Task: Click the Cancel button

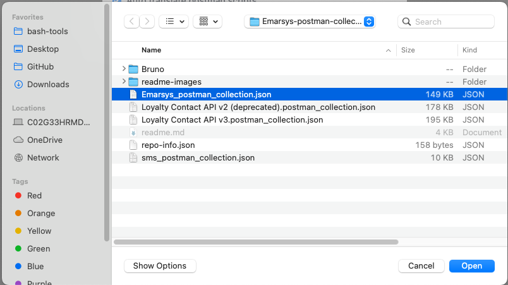Action: pyautogui.click(x=421, y=266)
